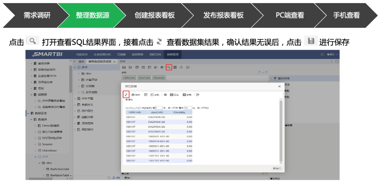Expand the 企业经营2016 tree node
The width and height of the screenshot is (379, 181).
tap(31, 76)
